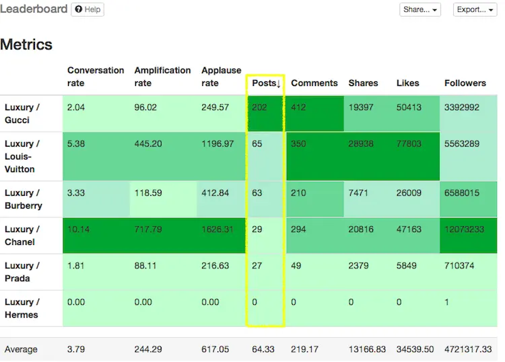Image resolution: width=505 pixels, height=362 pixels.
Task: Click the Average Followers value 4721317.33
Action: [x=468, y=349]
